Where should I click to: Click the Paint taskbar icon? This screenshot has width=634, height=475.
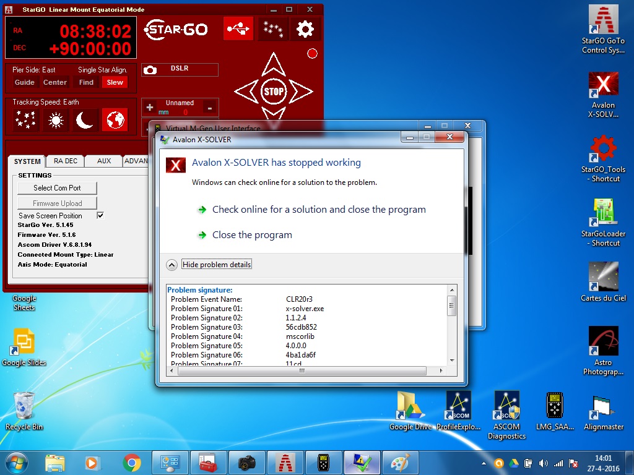(400, 463)
